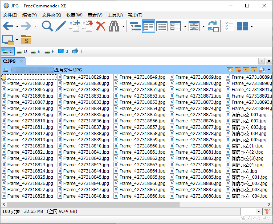Click the four-pane layout icon
Viewport: 273px width, 224px height.
tap(242, 26)
